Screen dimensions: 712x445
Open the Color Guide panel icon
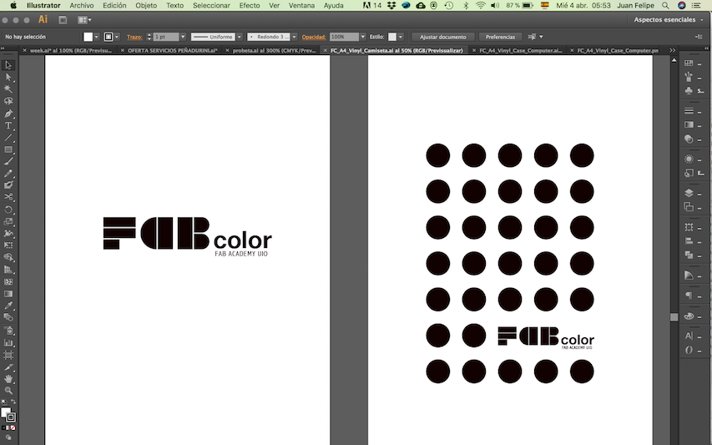click(x=689, y=276)
